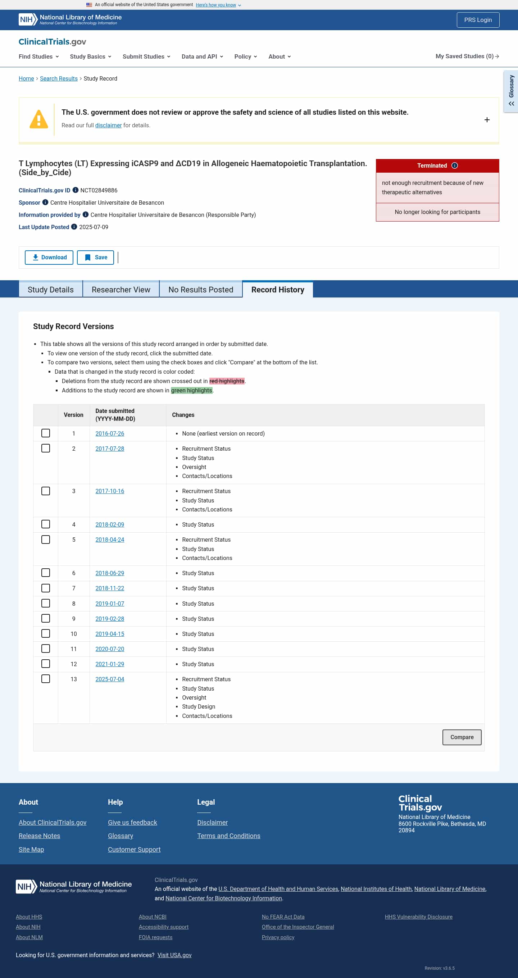Open Terms and Conditions link
This screenshot has height=978, width=518.
(x=229, y=836)
